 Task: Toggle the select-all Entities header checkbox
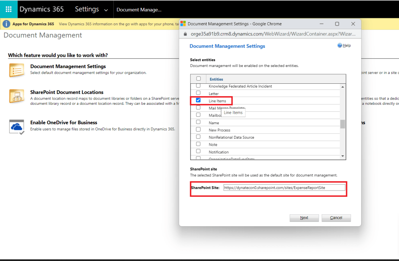(x=198, y=79)
